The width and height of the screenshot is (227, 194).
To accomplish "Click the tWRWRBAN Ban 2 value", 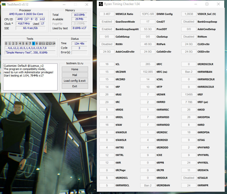I will (x=189, y=72).
